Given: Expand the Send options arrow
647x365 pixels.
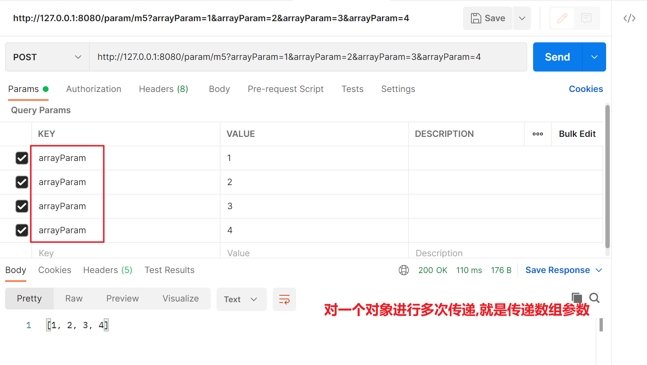Looking at the screenshot, I should [x=594, y=57].
